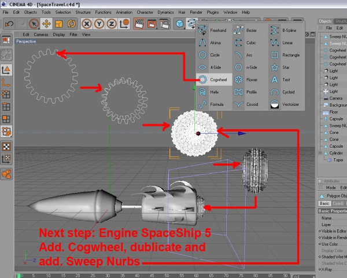Add a Cube primitive object
347x278 pixels.
click(x=179, y=24)
